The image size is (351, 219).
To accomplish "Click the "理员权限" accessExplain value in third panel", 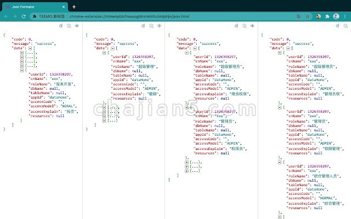I will [239, 94].
